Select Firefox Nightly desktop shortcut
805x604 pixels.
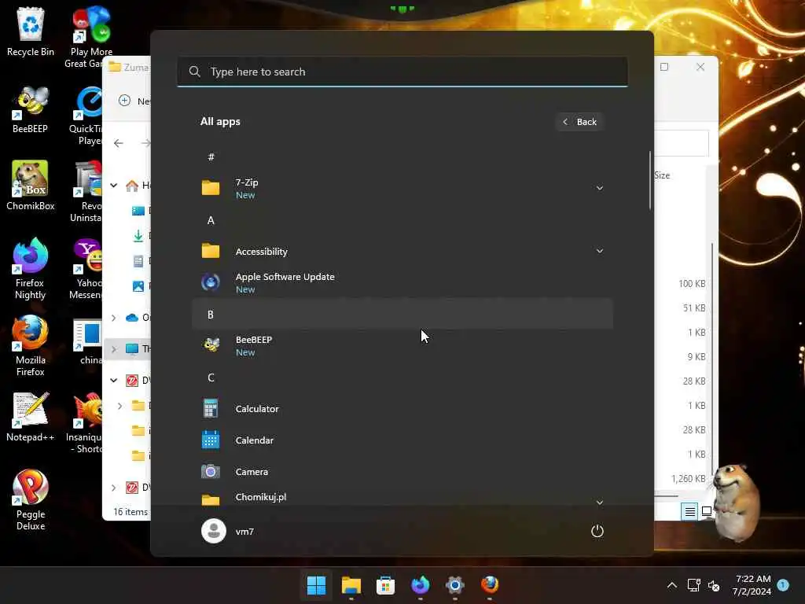tap(31, 269)
